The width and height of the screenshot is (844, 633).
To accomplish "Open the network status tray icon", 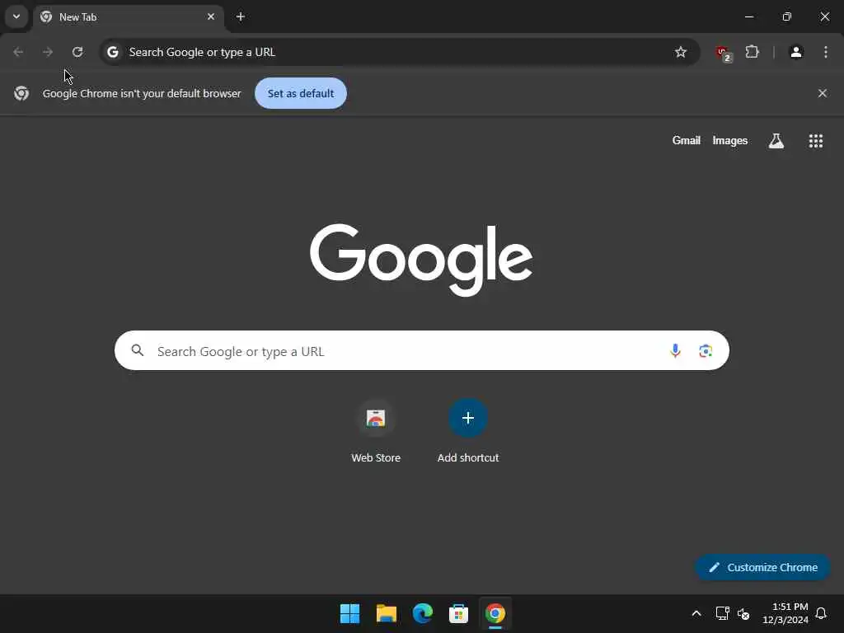I will coord(722,613).
